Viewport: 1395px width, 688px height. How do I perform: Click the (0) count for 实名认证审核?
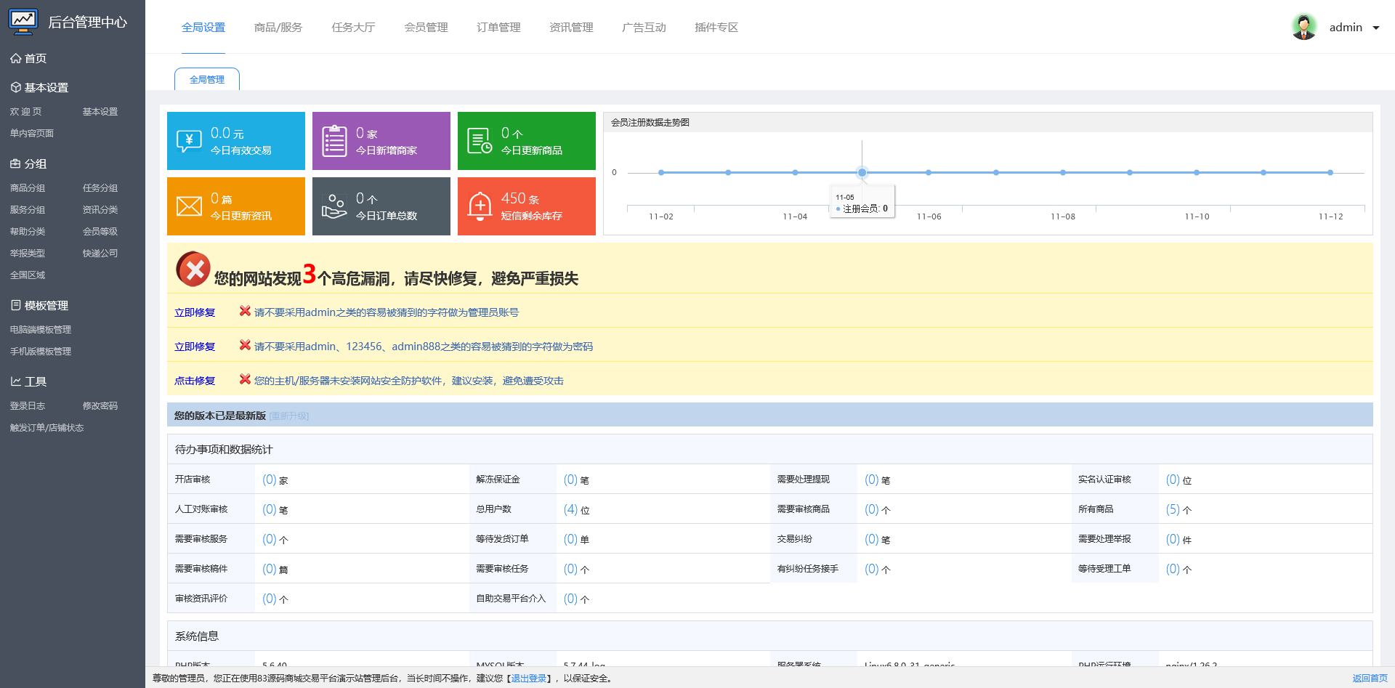pyautogui.click(x=1173, y=479)
